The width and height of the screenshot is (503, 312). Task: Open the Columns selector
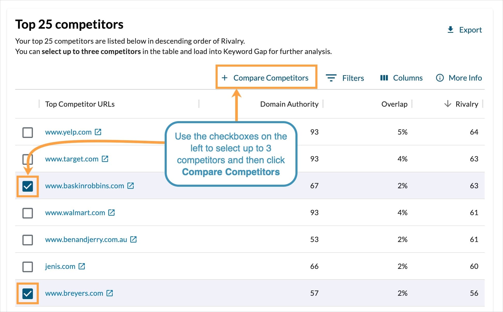(408, 78)
